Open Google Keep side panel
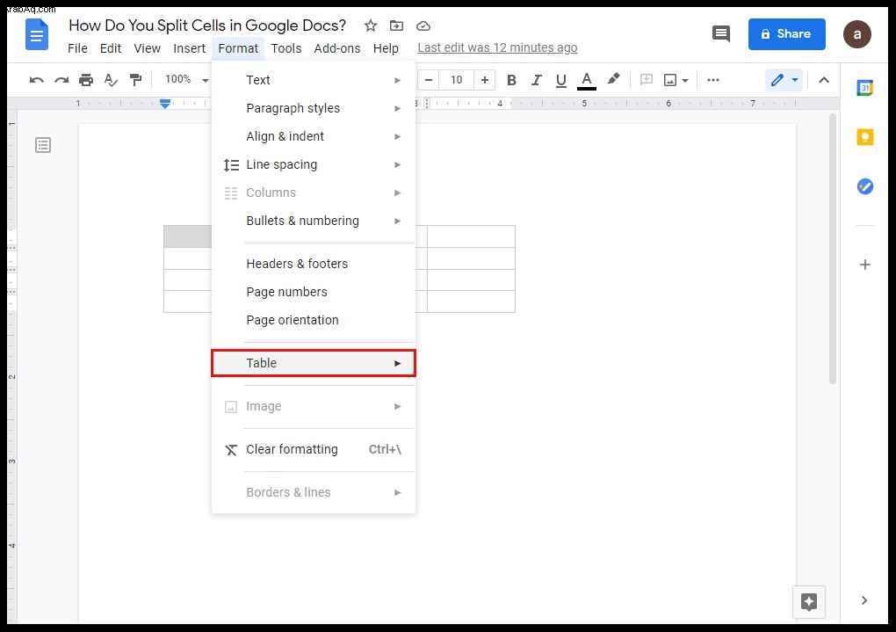The image size is (896, 632). [x=864, y=137]
